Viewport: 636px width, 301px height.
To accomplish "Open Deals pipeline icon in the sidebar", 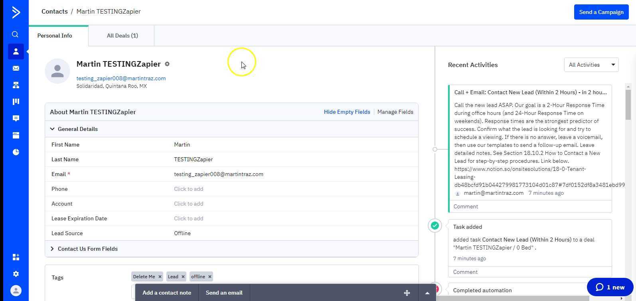I will [x=16, y=101].
